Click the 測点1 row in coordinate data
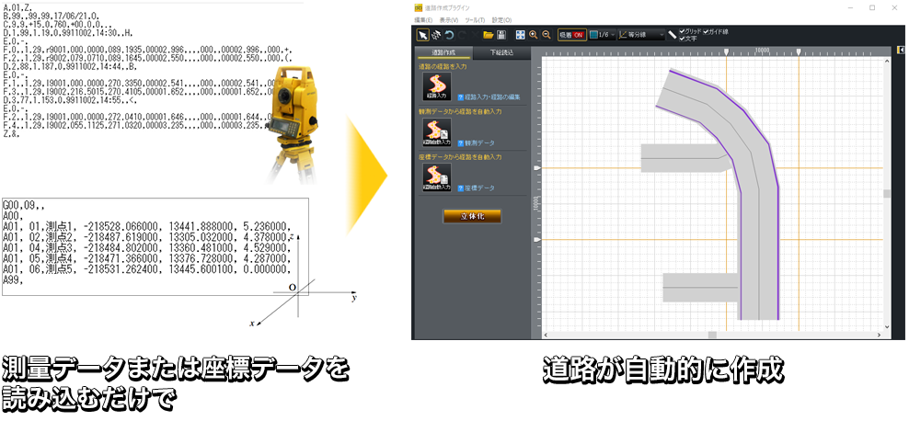The image size is (909, 421). 146,226
